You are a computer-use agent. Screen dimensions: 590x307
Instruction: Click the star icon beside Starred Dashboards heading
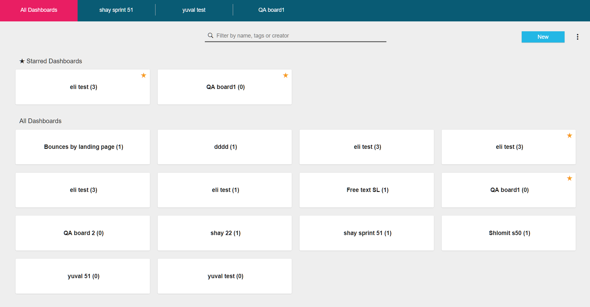click(x=22, y=61)
